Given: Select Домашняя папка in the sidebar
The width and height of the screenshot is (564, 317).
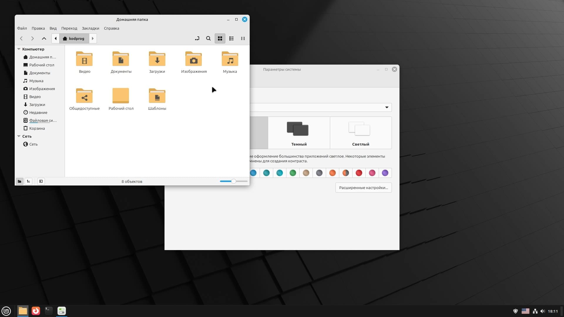Looking at the screenshot, I should (x=40, y=57).
